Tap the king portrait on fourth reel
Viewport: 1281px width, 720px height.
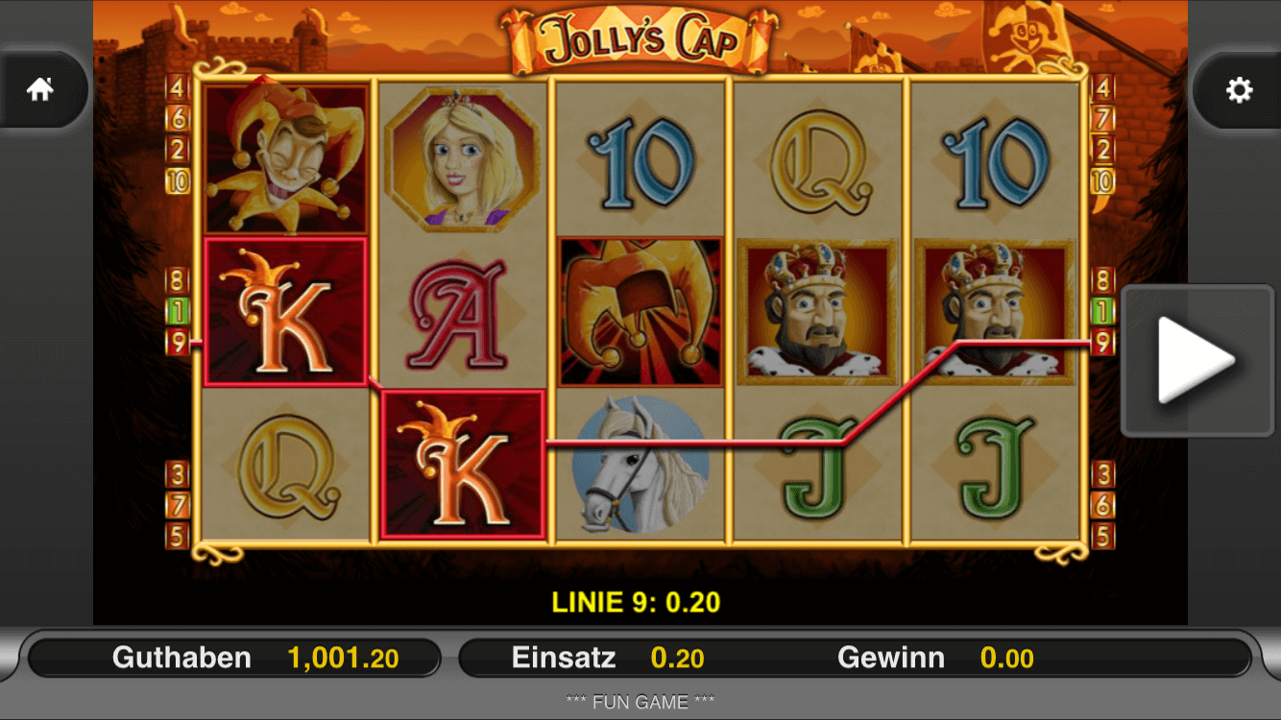817,312
